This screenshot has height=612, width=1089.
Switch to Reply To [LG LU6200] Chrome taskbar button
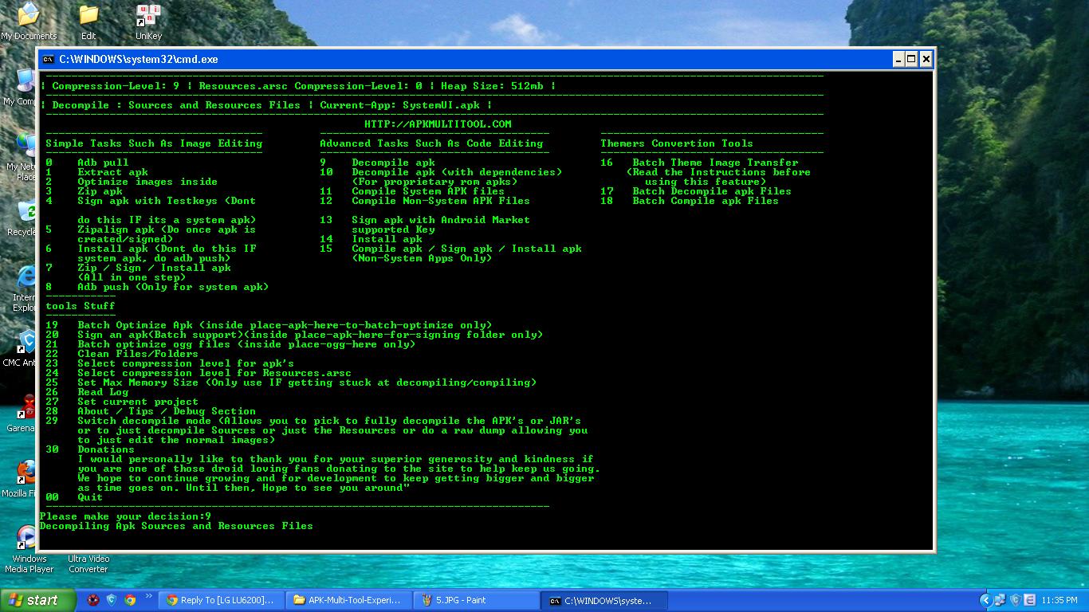click(x=222, y=600)
